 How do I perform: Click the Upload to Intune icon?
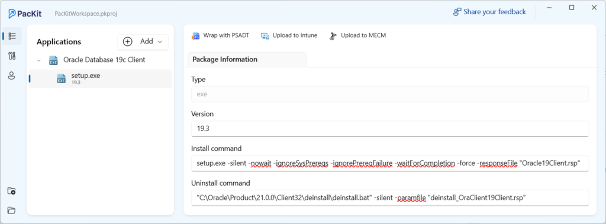265,36
